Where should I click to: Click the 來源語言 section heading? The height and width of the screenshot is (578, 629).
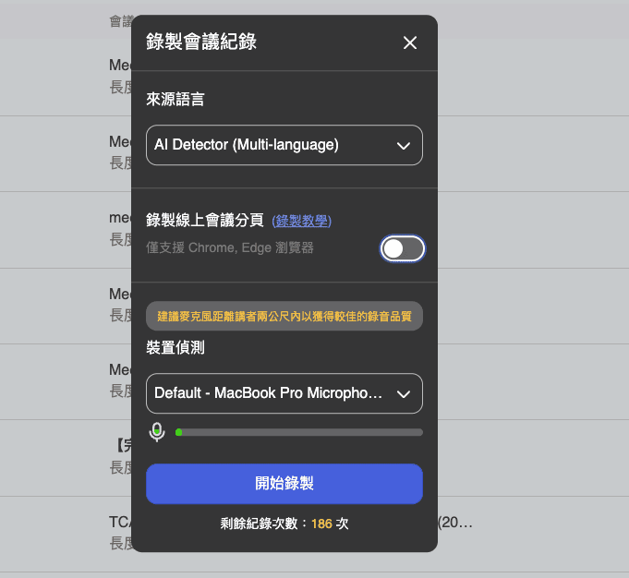(175, 100)
